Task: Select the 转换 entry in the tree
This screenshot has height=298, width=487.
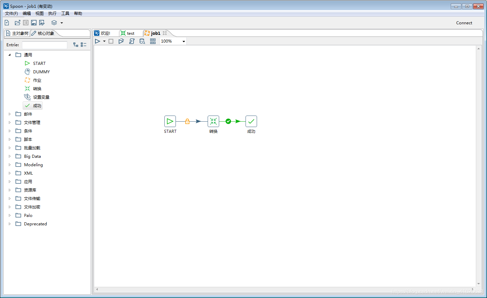Action: tap(33, 89)
